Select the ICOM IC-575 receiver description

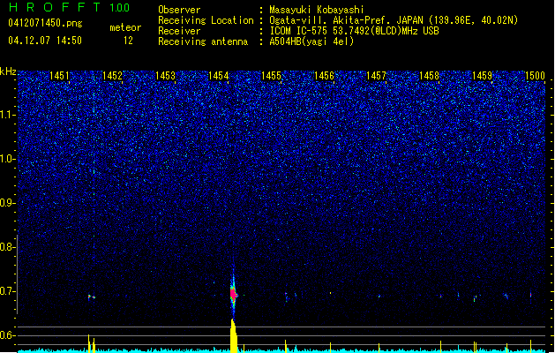[x=355, y=31]
